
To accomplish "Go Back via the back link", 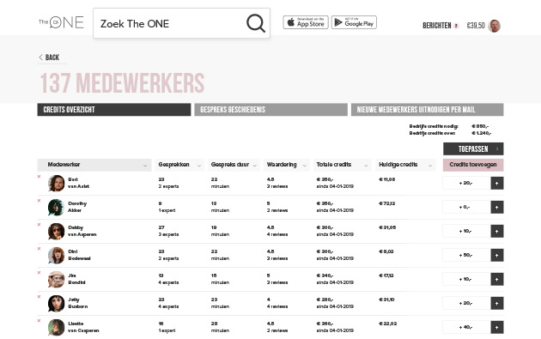I will click(x=49, y=58).
